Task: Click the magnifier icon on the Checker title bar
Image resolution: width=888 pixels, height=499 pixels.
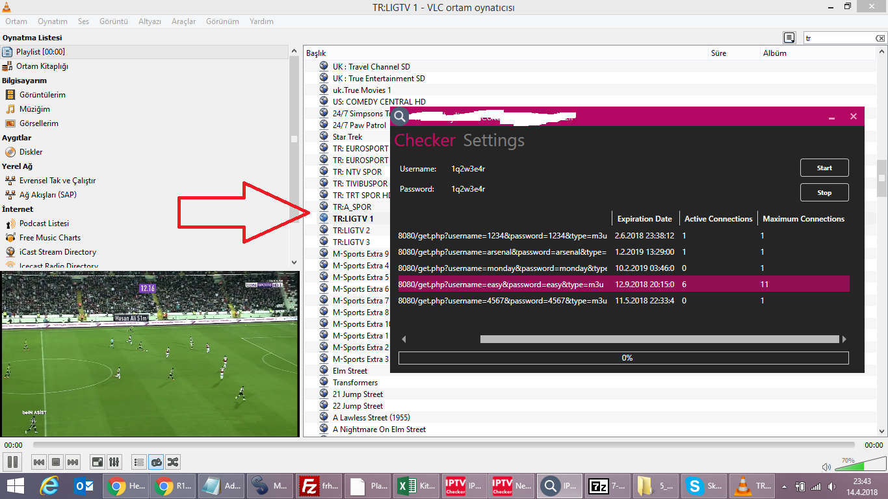Action: [399, 117]
